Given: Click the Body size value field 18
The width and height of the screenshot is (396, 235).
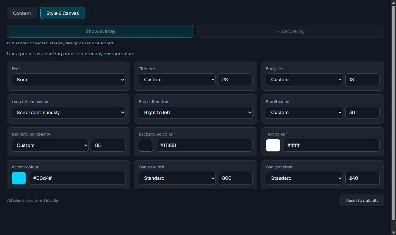Looking at the screenshot, I should 362,80.
